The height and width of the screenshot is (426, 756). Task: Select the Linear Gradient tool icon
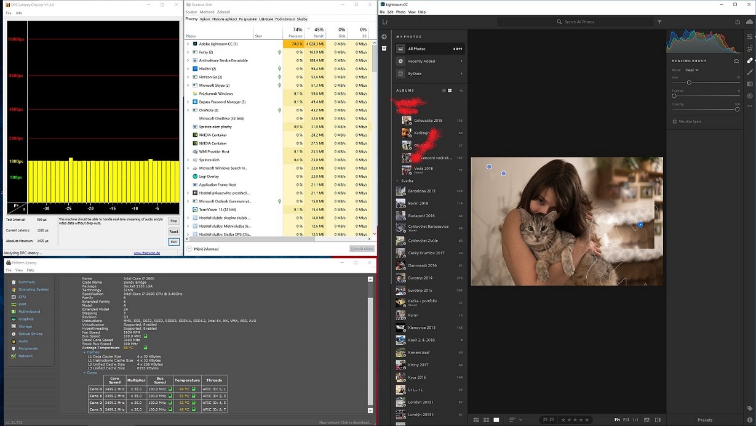tap(750, 84)
